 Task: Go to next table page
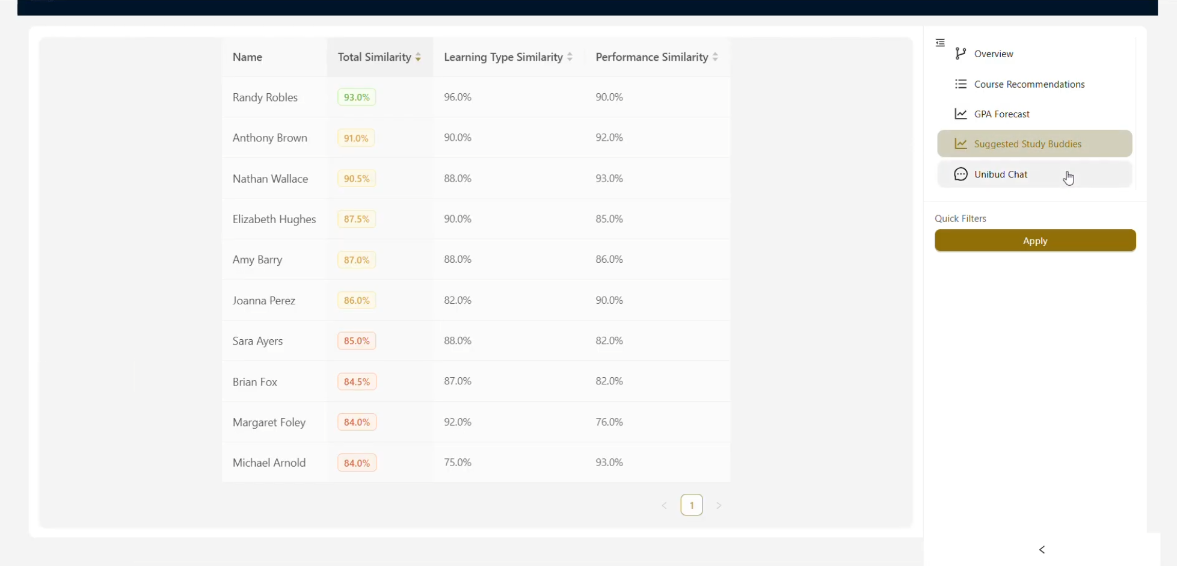[719, 506]
